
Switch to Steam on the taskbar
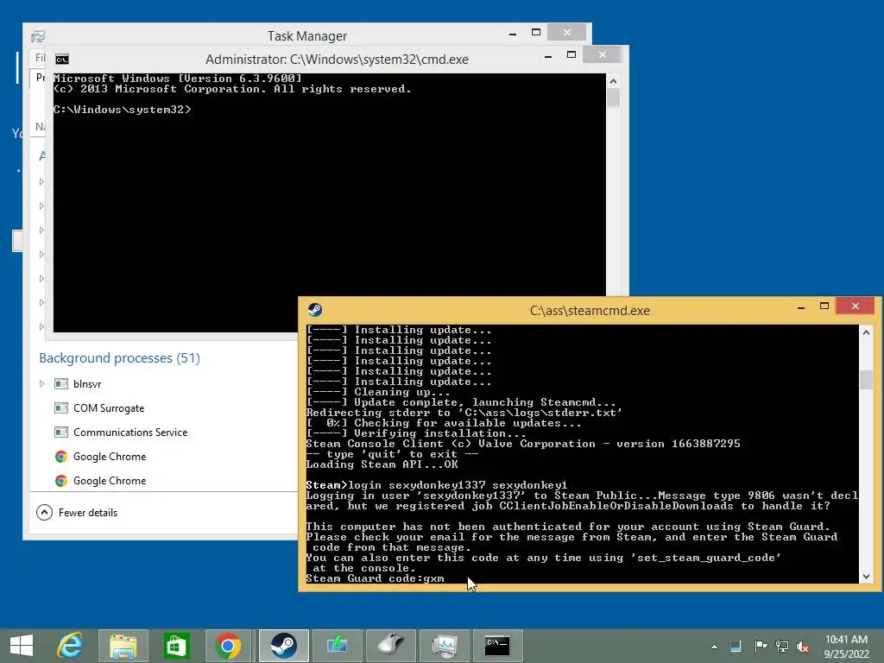[284, 646]
